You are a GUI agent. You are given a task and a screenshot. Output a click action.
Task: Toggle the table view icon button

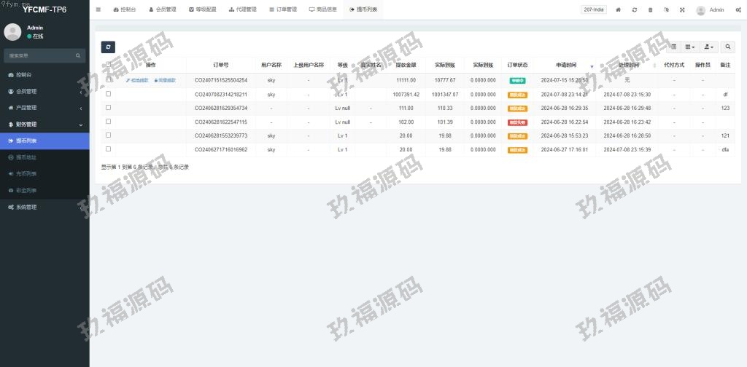tap(673, 47)
